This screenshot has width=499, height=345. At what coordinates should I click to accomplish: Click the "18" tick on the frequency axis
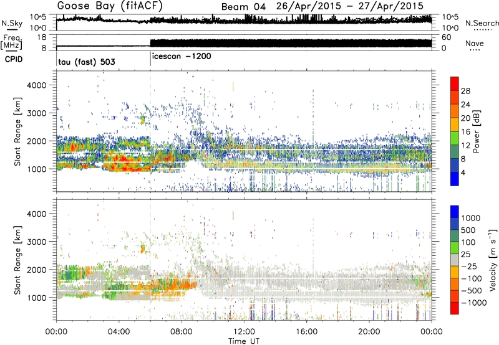[x=42, y=37]
